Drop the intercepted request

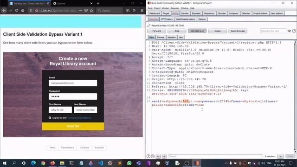point(177,31)
